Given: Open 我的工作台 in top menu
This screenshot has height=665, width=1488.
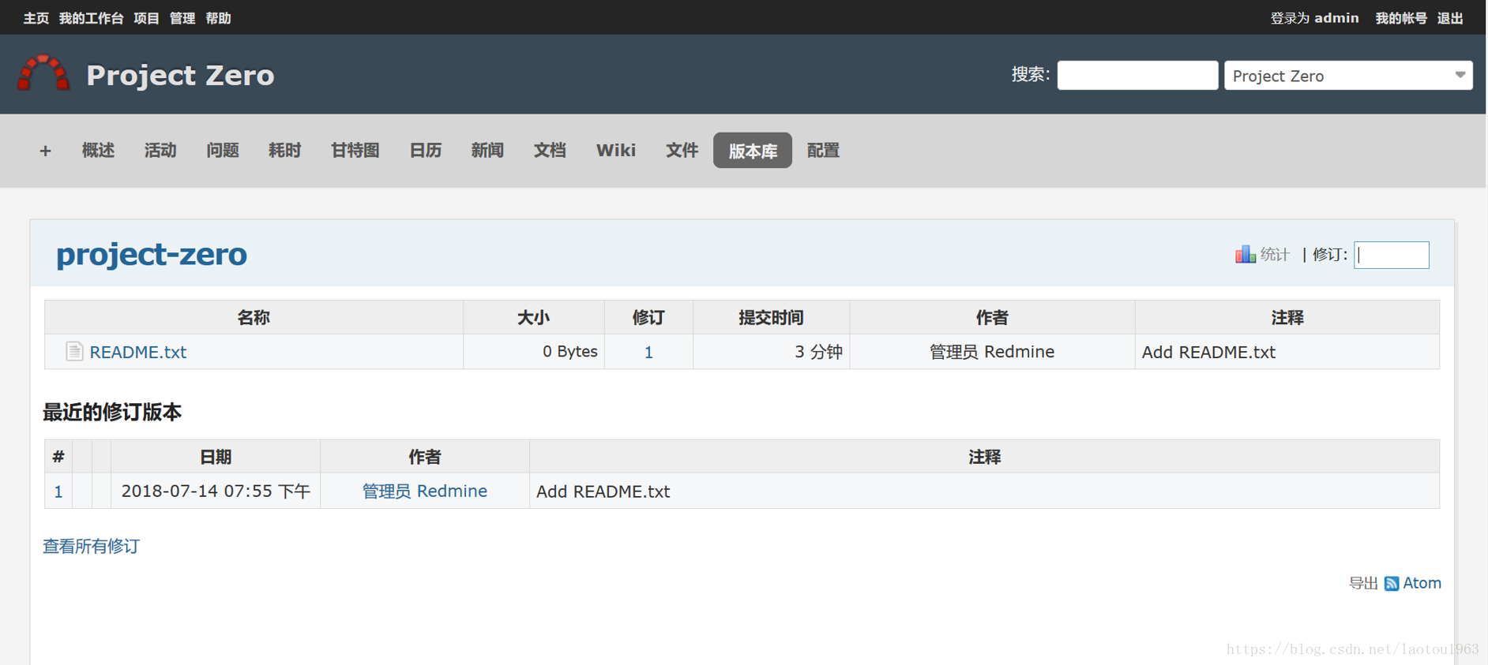Looking at the screenshot, I should tap(91, 17).
